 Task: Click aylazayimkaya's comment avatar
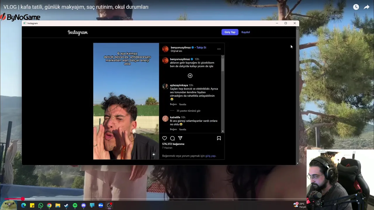point(165,86)
